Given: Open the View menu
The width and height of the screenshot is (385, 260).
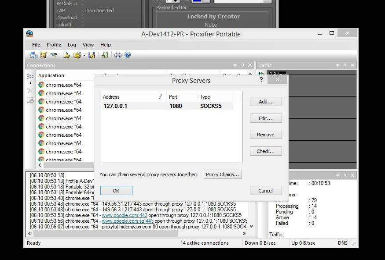Looking at the screenshot, I should point(88,45).
